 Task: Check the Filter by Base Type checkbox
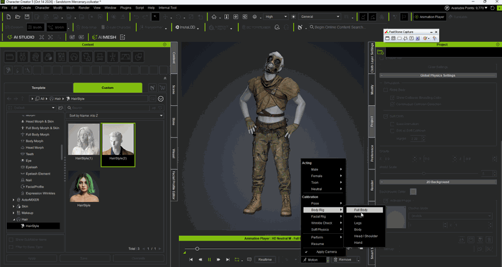click(11, 247)
